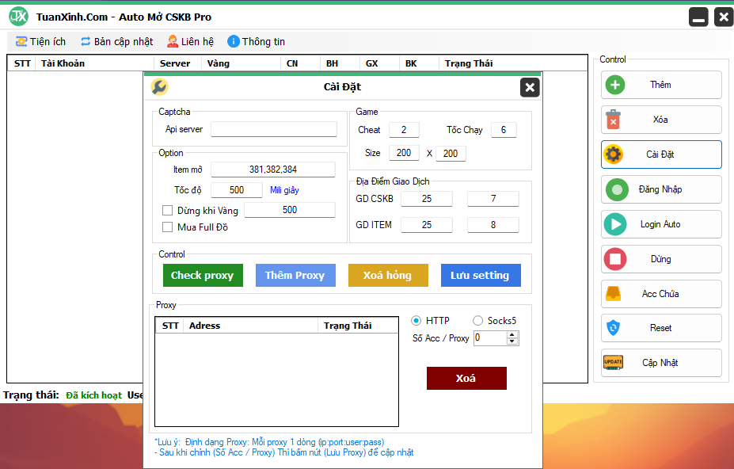Screen dimensions: 734x469
Task: Select the HTTP proxy type option
Action: coord(416,321)
